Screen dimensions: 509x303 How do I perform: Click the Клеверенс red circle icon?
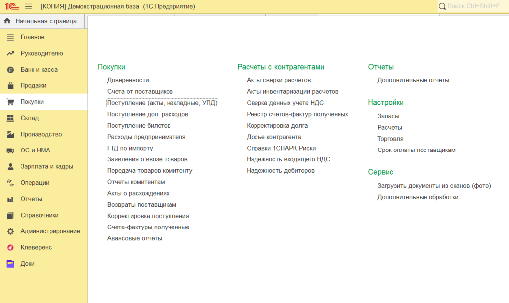click(11, 248)
